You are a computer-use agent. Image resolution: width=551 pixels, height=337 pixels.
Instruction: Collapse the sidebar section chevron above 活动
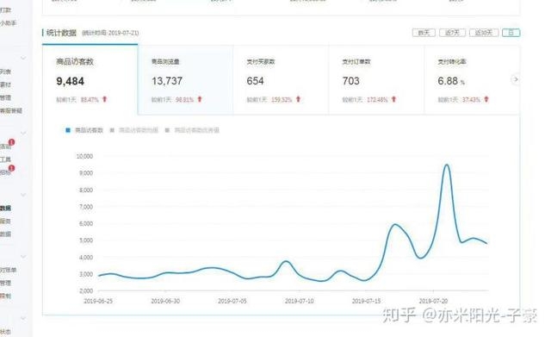[x=23, y=133]
